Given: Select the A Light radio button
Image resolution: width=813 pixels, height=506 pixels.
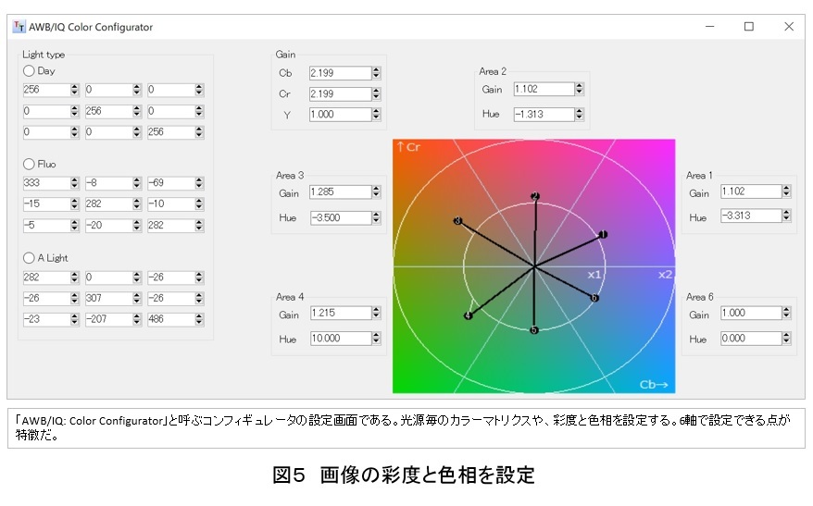Looking at the screenshot, I should pos(29,258).
